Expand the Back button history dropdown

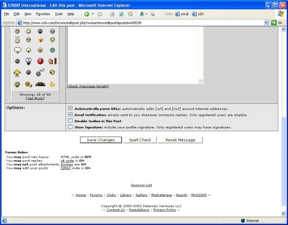tap(94, 14)
